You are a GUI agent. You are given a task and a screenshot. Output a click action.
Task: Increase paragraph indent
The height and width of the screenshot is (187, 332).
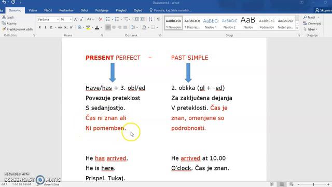(x=143, y=19)
